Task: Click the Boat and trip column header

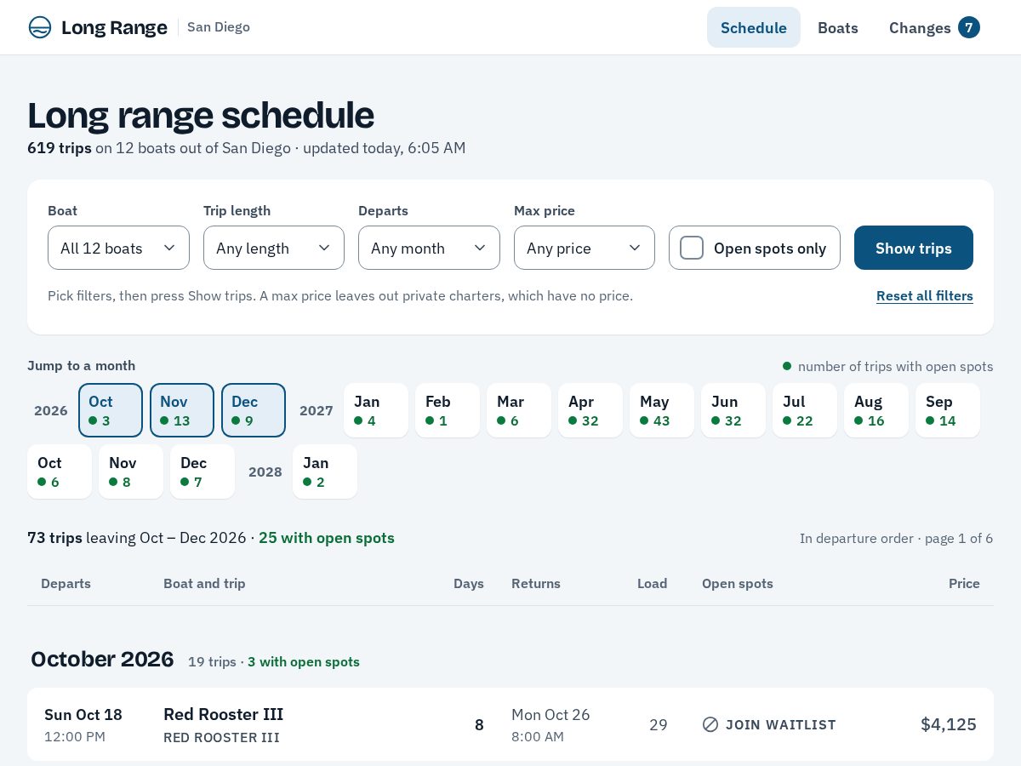Action: [204, 584]
